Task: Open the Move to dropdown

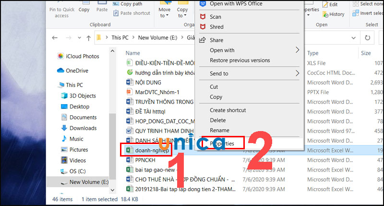Action: tap(165, 12)
